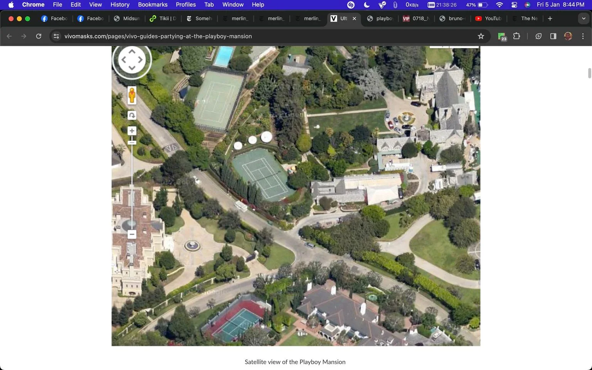Image resolution: width=592 pixels, height=370 pixels.
Task: Open the Chrome three-dot menu
Action: [x=583, y=36]
